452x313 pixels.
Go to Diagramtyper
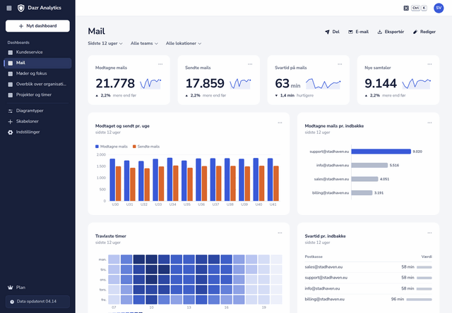coord(37,111)
